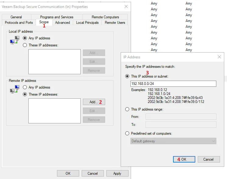Switch to the General tab

tap(16, 17)
